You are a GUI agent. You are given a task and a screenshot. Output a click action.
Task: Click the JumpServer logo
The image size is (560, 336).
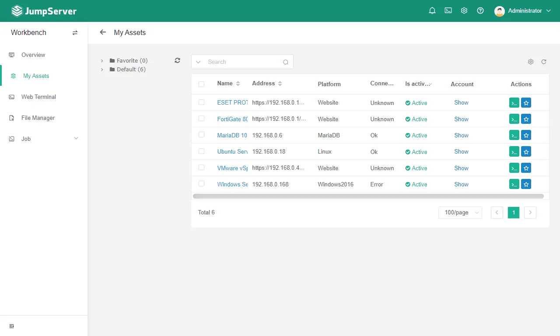click(44, 11)
